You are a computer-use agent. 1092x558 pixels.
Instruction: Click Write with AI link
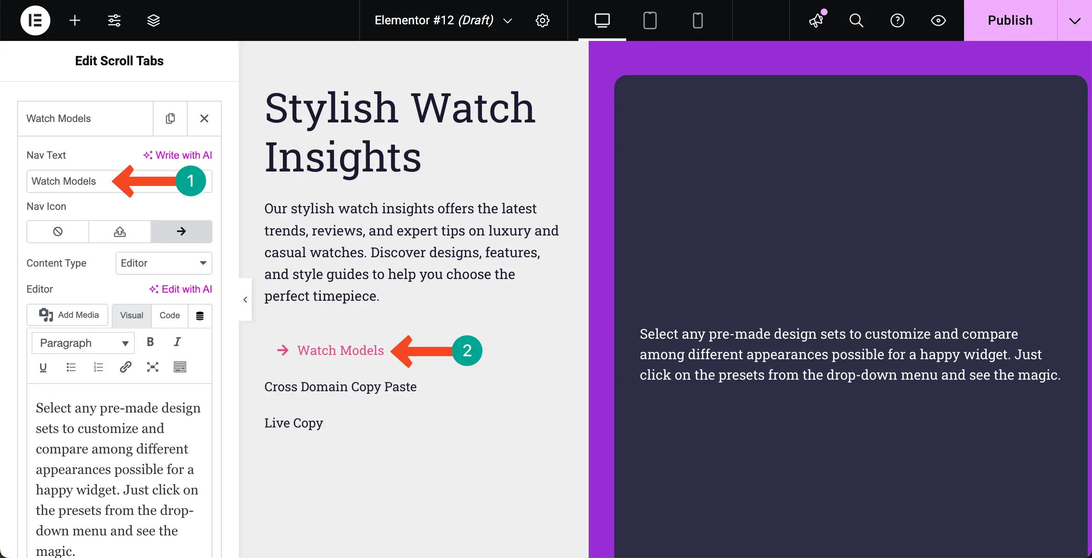pos(177,155)
